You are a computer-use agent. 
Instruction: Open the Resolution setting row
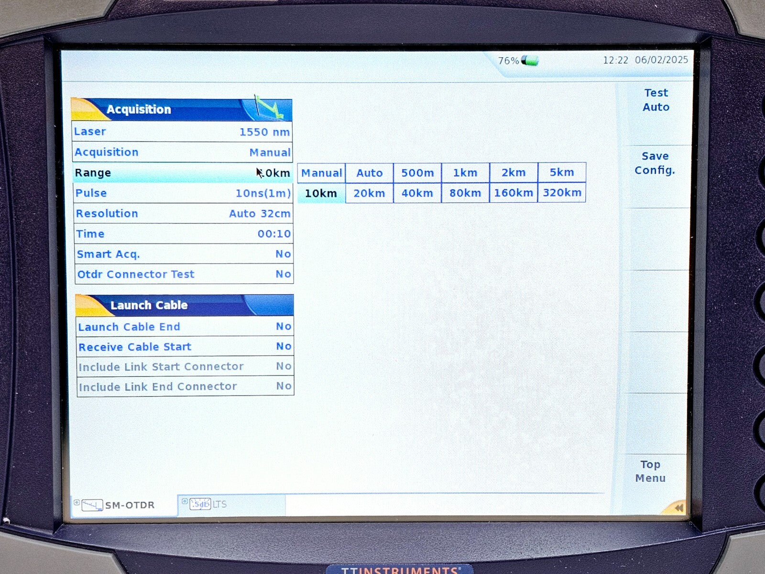coord(183,213)
